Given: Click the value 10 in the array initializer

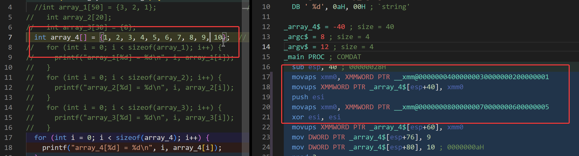Looking at the screenshot, I should 218,37.
